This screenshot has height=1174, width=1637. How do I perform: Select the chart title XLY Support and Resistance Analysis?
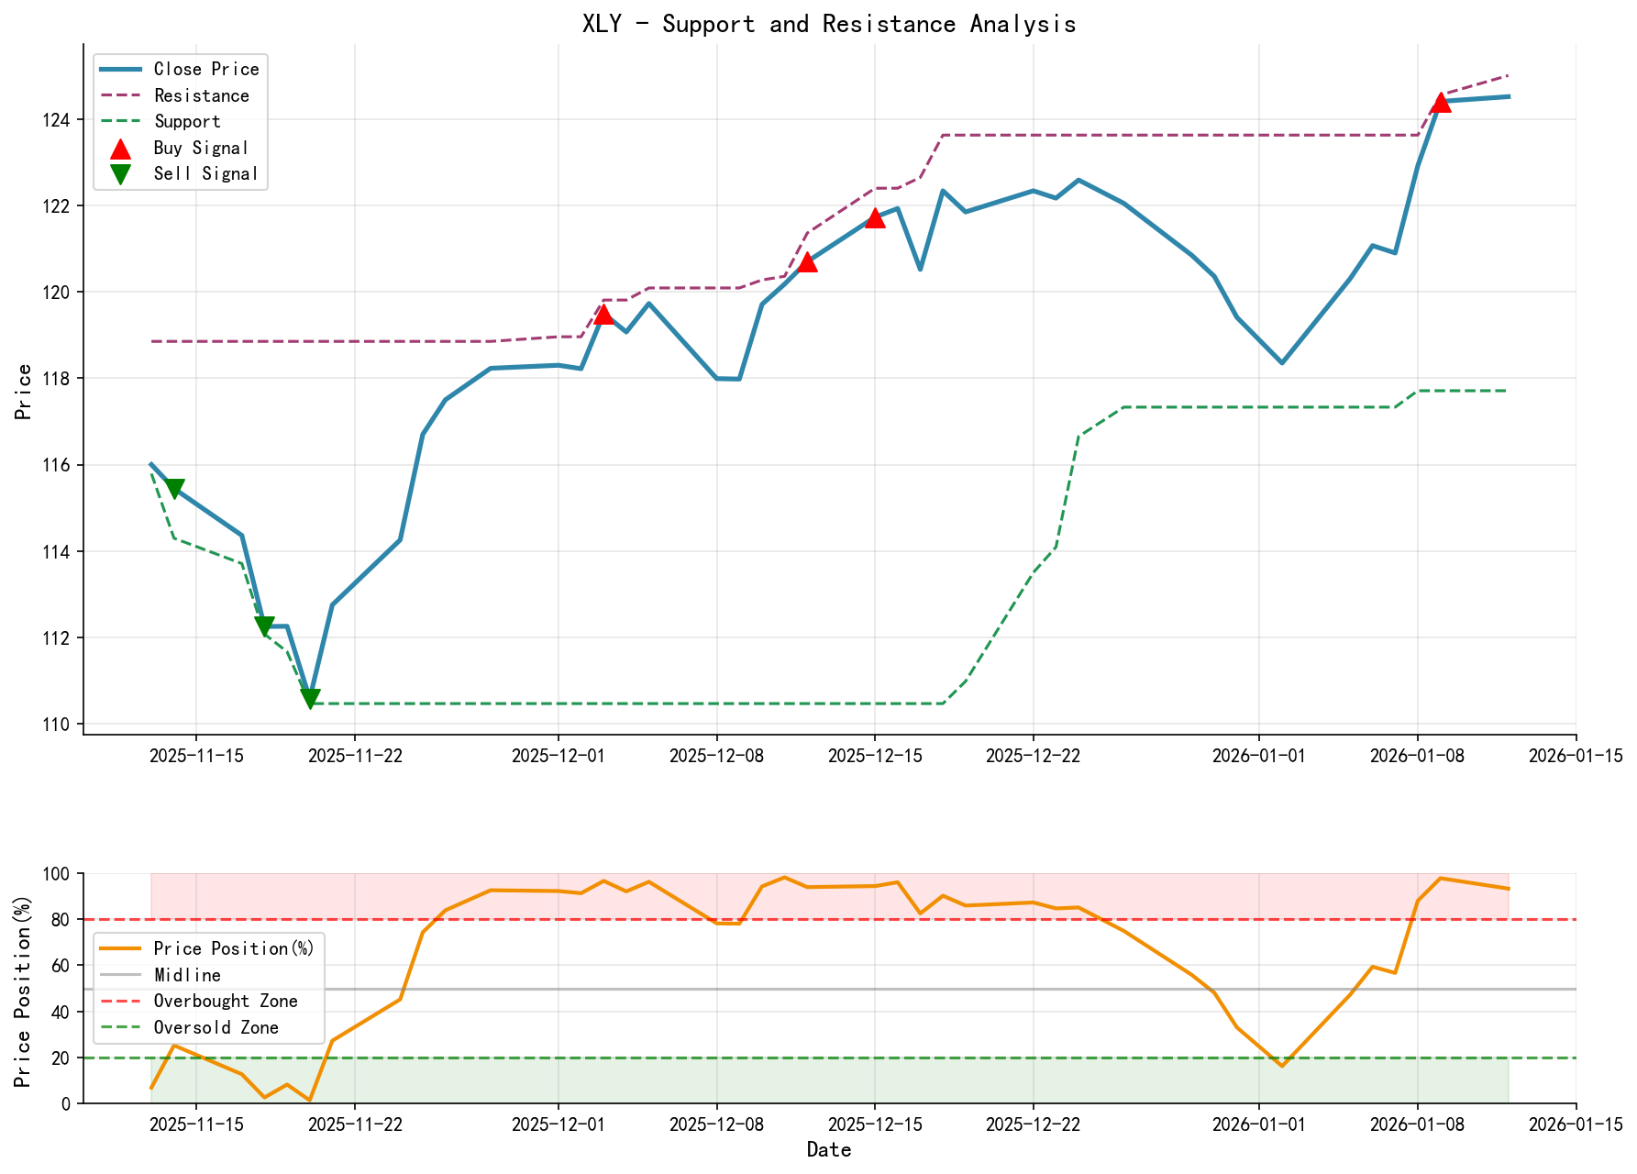pyautogui.click(x=828, y=24)
